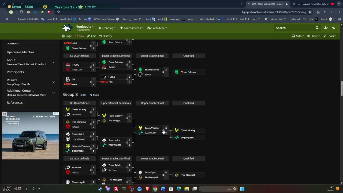
Task: Open the Contribute dropdown menu
Action: pos(157,28)
